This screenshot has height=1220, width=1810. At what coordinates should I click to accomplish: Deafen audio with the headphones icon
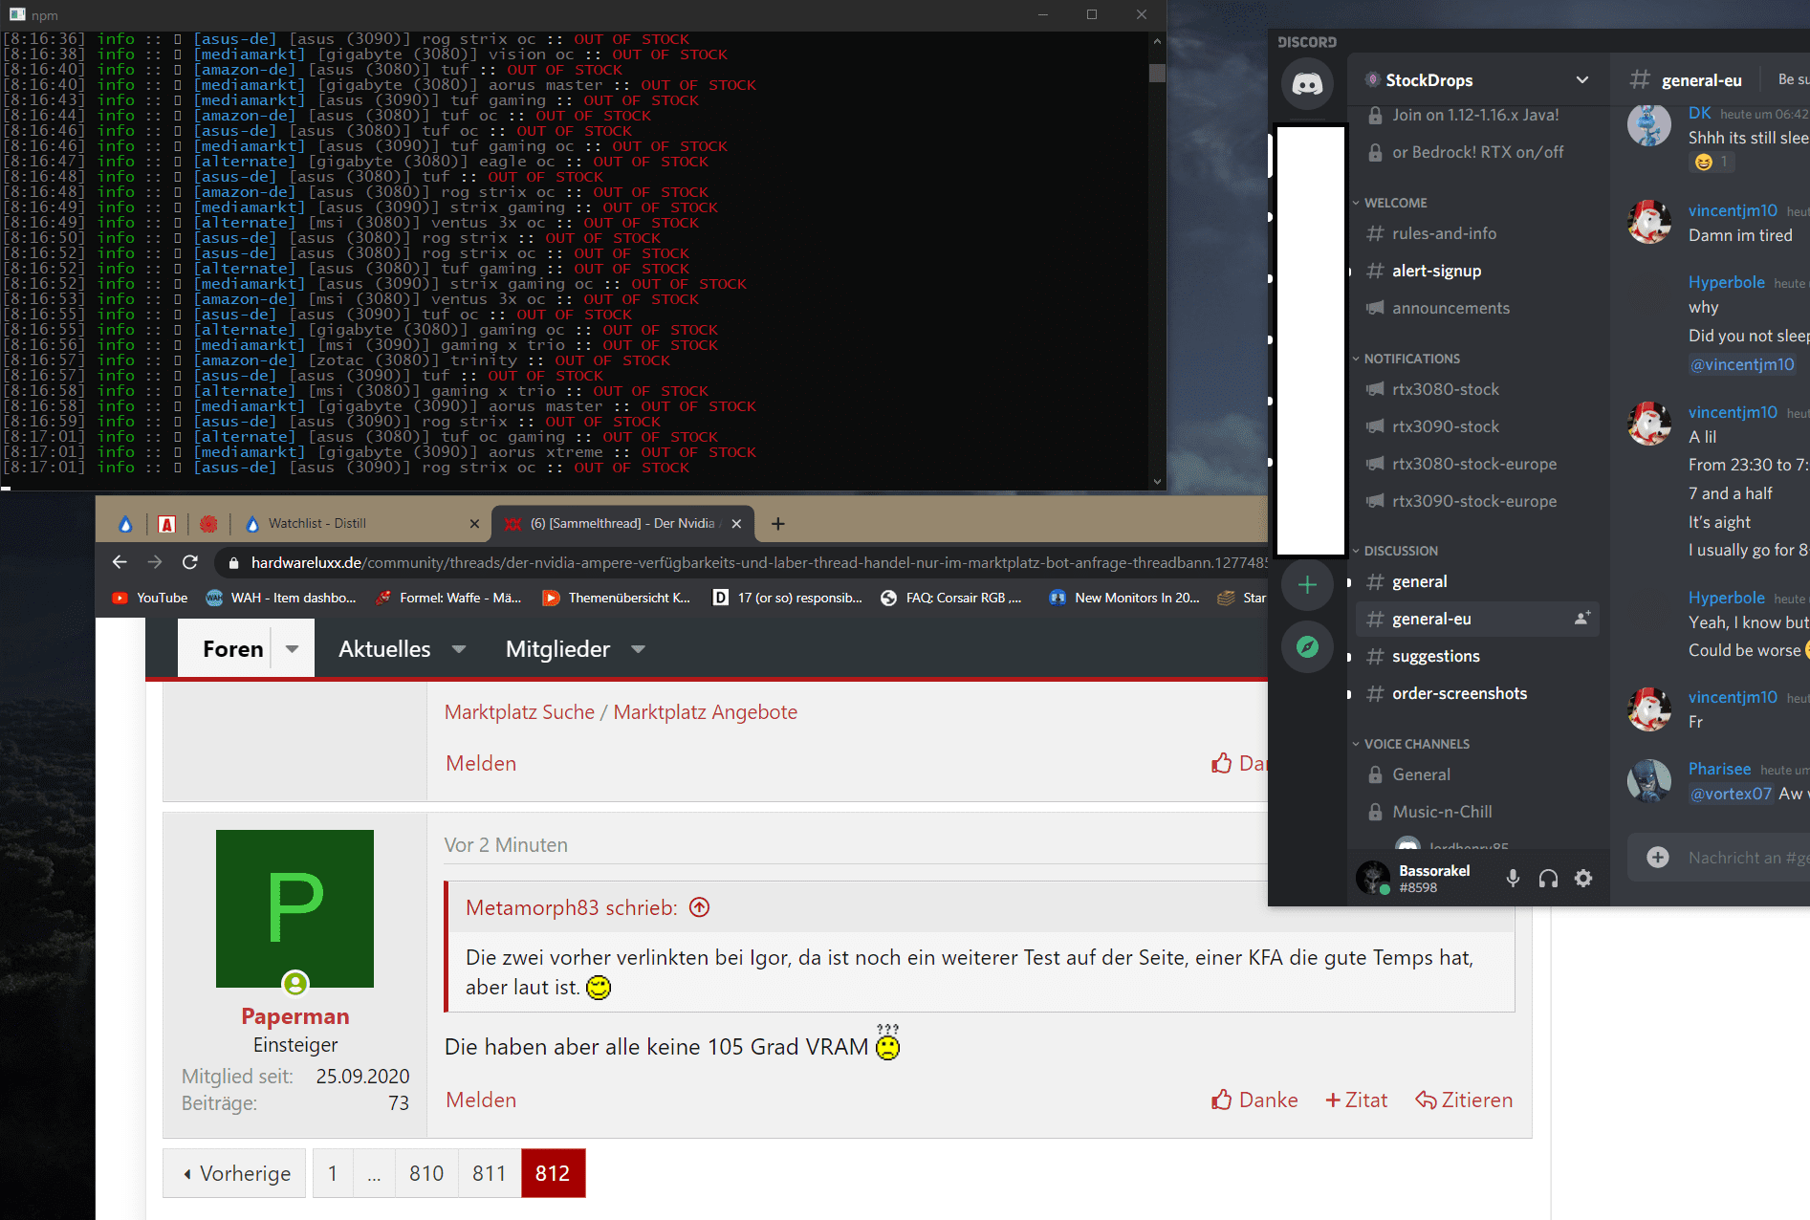pos(1548,878)
